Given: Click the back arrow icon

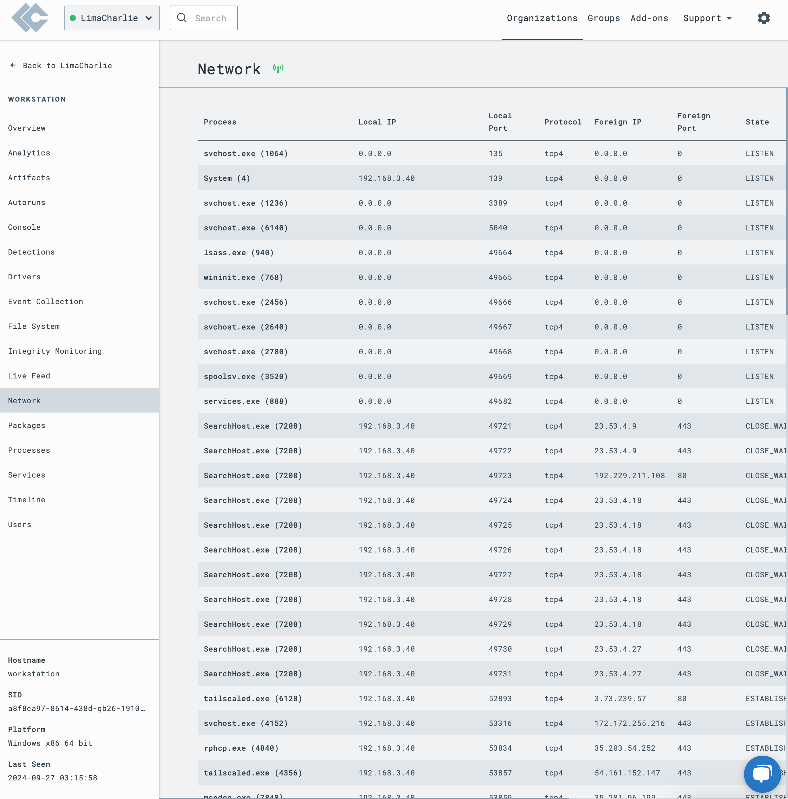Looking at the screenshot, I should (x=13, y=65).
